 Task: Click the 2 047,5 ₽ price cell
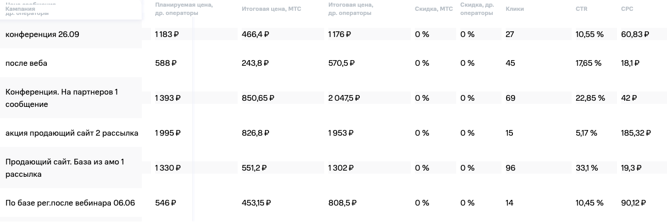coord(344,98)
